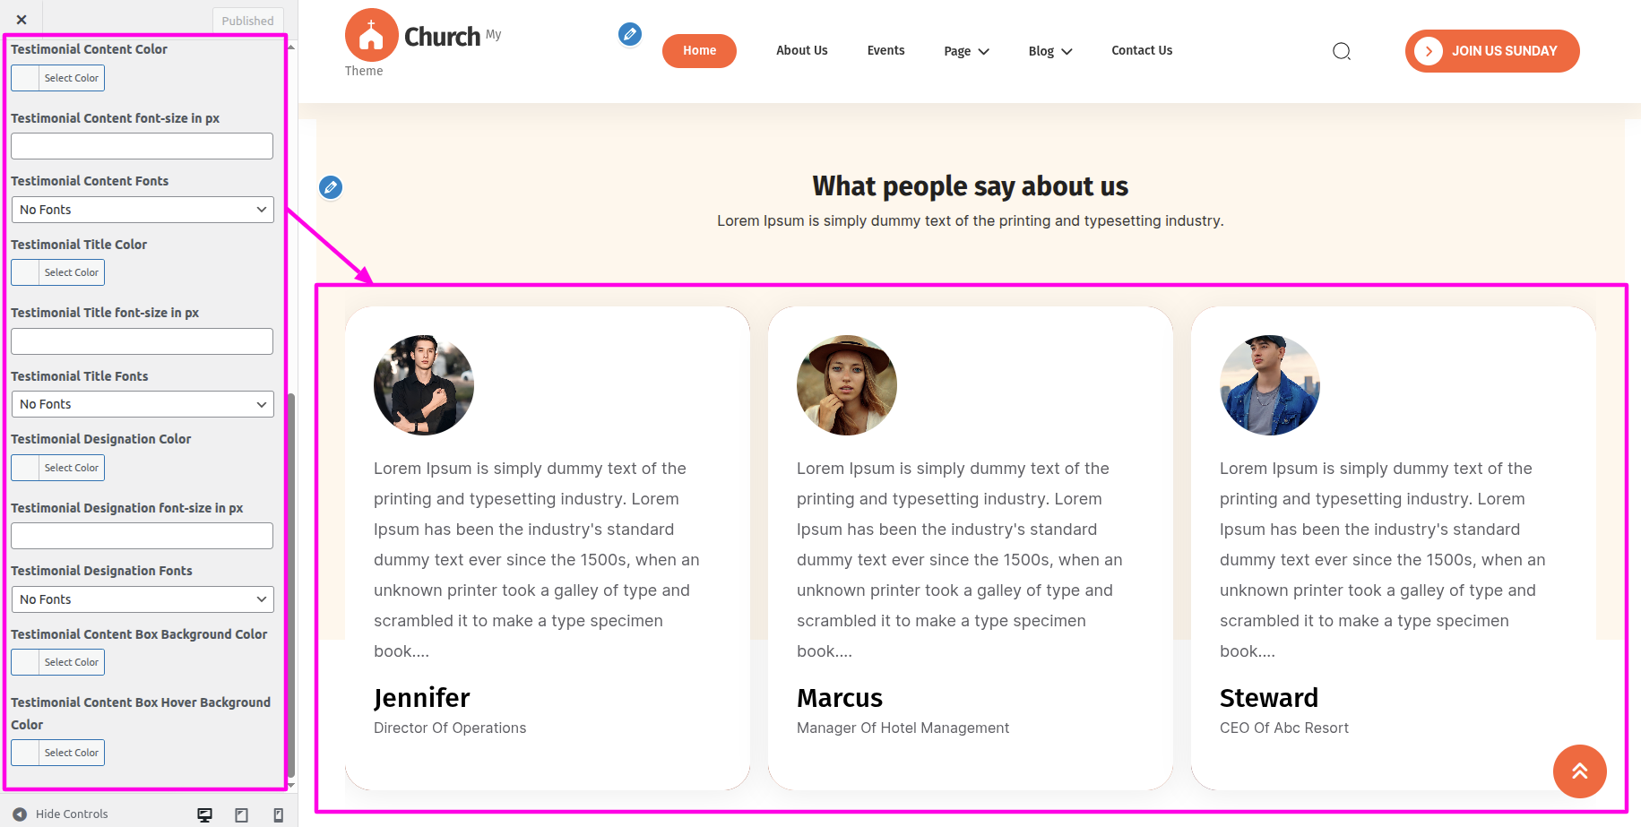Switch to desktop preview device icon
This screenshot has width=1641, height=827.
(x=204, y=814)
